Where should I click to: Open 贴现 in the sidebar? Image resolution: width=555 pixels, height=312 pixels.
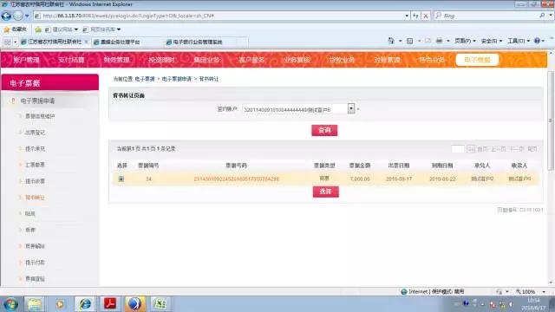click(x=30, y=214)
